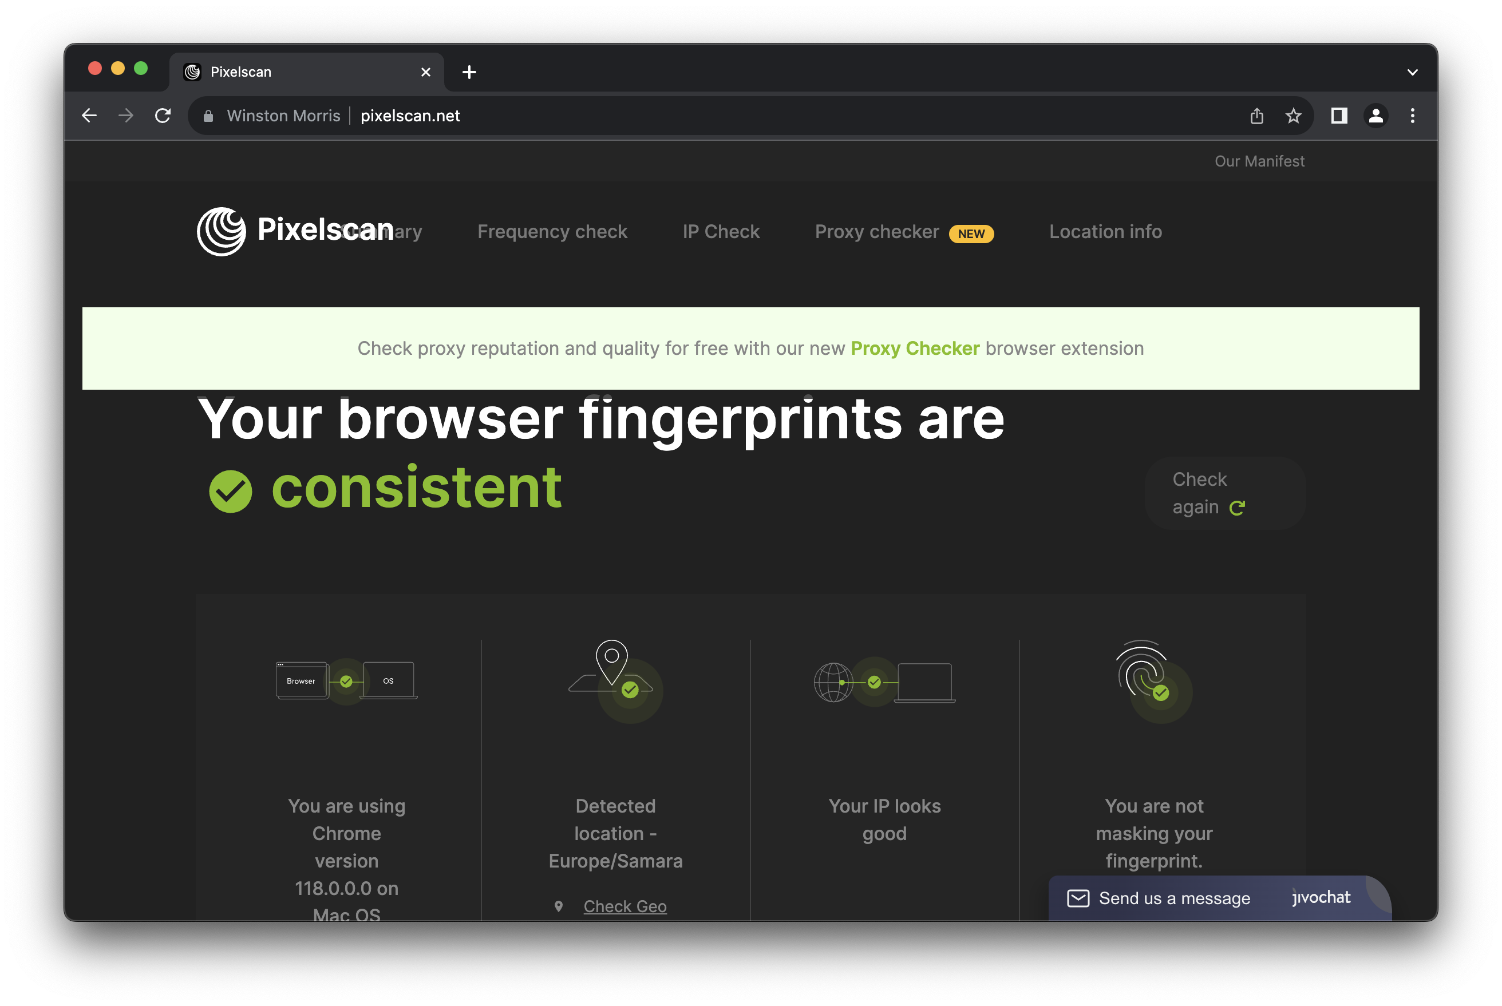Viewport: 1502px width, 1006px height.
Task: Open the Frequency check menu item
Action: pyautogui.click(x=552, y=232)
